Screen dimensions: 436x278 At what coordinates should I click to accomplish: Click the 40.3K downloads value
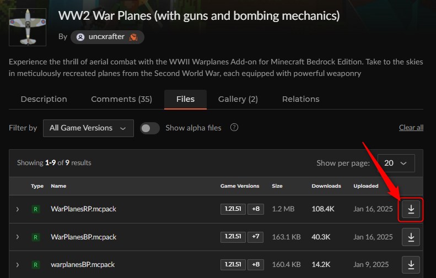coord(321,237)
